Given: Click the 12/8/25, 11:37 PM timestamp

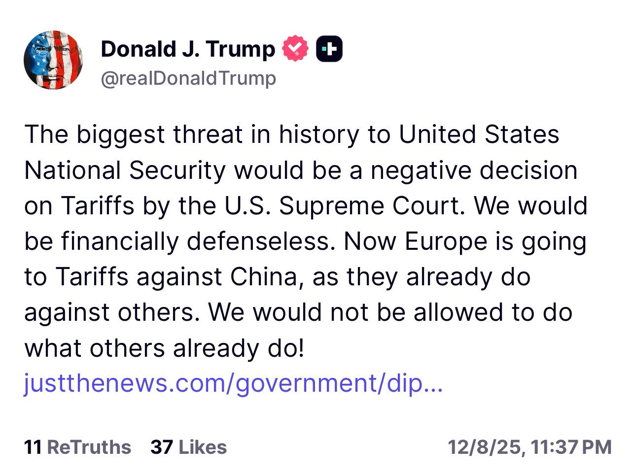Looking at the screenshot, I should tap(530, 447).
